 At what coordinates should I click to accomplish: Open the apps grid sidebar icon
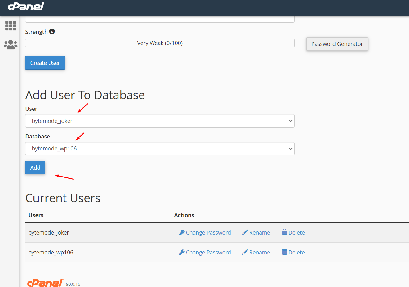coord(11,26)
